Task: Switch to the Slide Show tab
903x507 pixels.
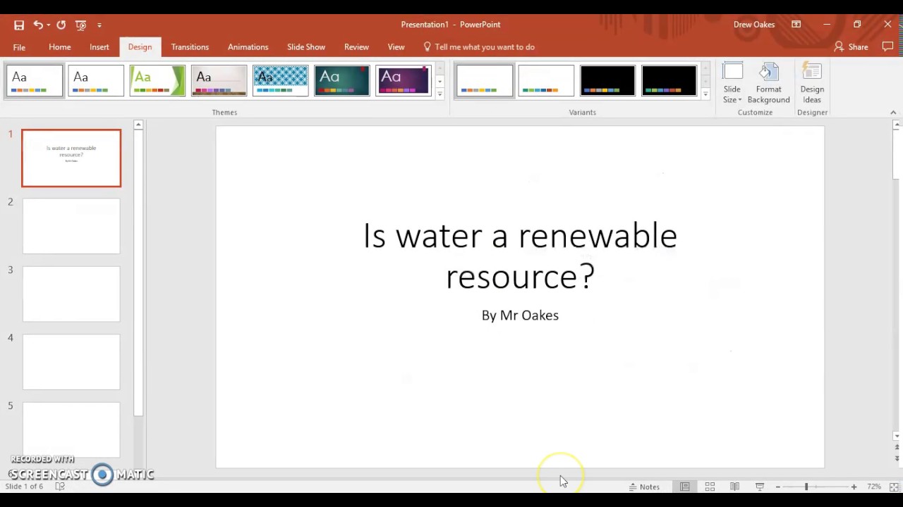Action: point(306,47)
